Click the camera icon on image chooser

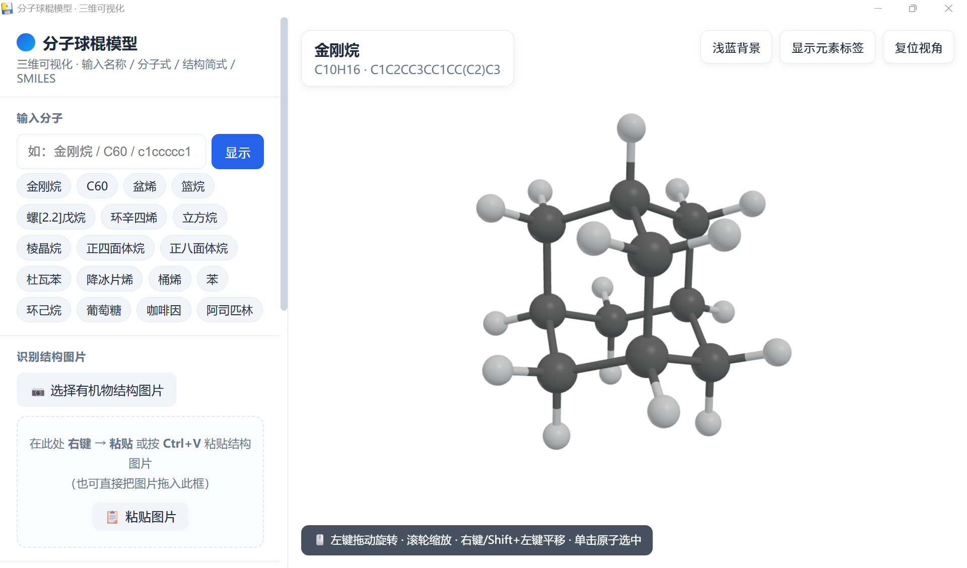[x=38, y=391]
